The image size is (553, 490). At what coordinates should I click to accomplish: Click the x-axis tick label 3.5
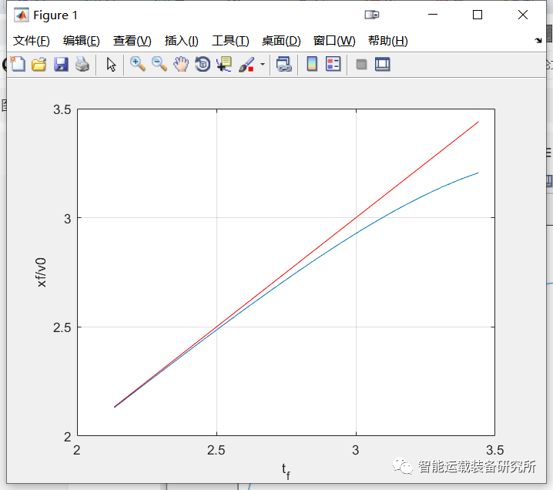tap(495, 451)
